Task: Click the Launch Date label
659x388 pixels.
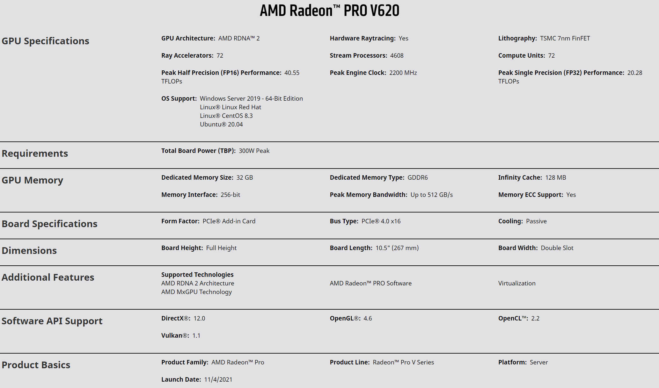Action: [x=181, y=379]
